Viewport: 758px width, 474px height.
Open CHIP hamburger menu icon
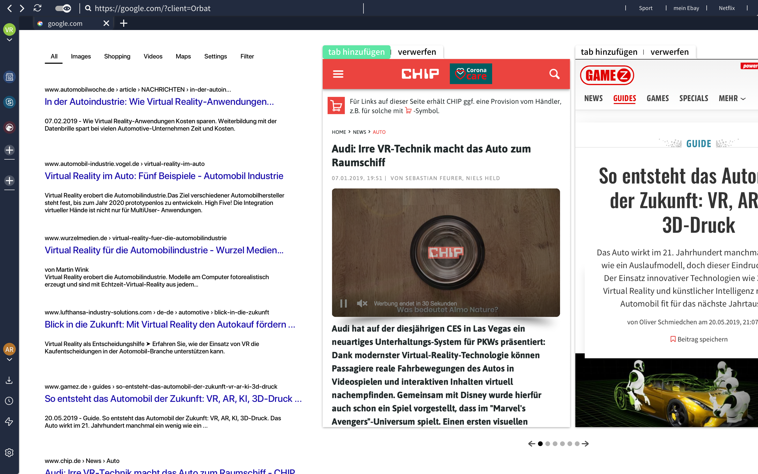338,74
